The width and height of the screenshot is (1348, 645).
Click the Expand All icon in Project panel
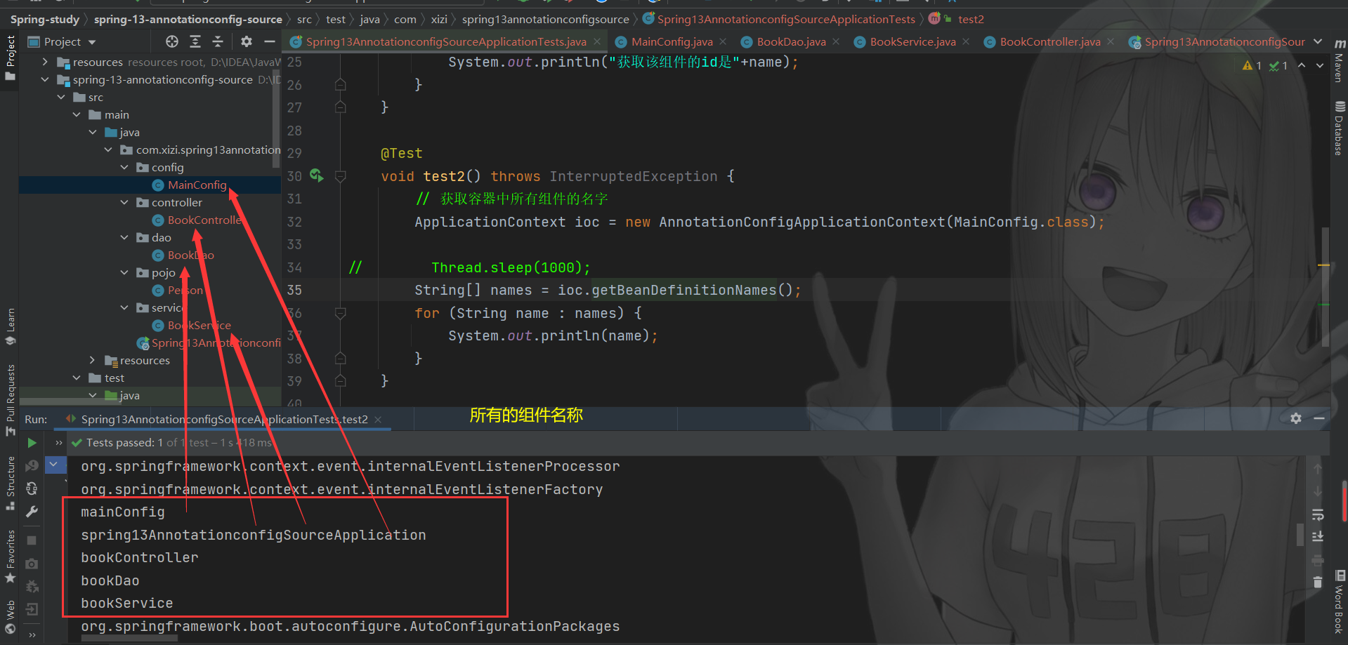tap(195, 41)
